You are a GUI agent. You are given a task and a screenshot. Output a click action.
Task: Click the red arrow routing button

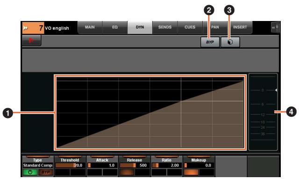click(x=31, y=41)
